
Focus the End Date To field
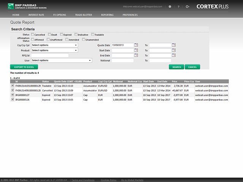(x=160, y=55)
